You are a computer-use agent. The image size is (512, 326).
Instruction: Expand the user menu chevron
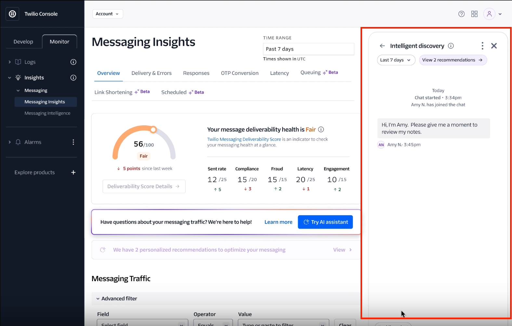(500, 14)
